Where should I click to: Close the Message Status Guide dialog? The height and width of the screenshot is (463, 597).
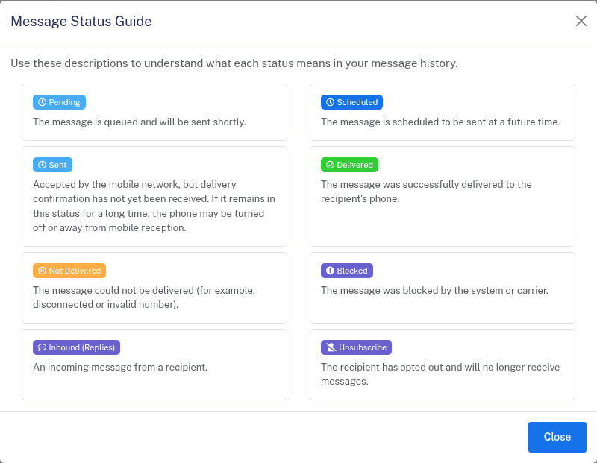(x=557, y=437)
